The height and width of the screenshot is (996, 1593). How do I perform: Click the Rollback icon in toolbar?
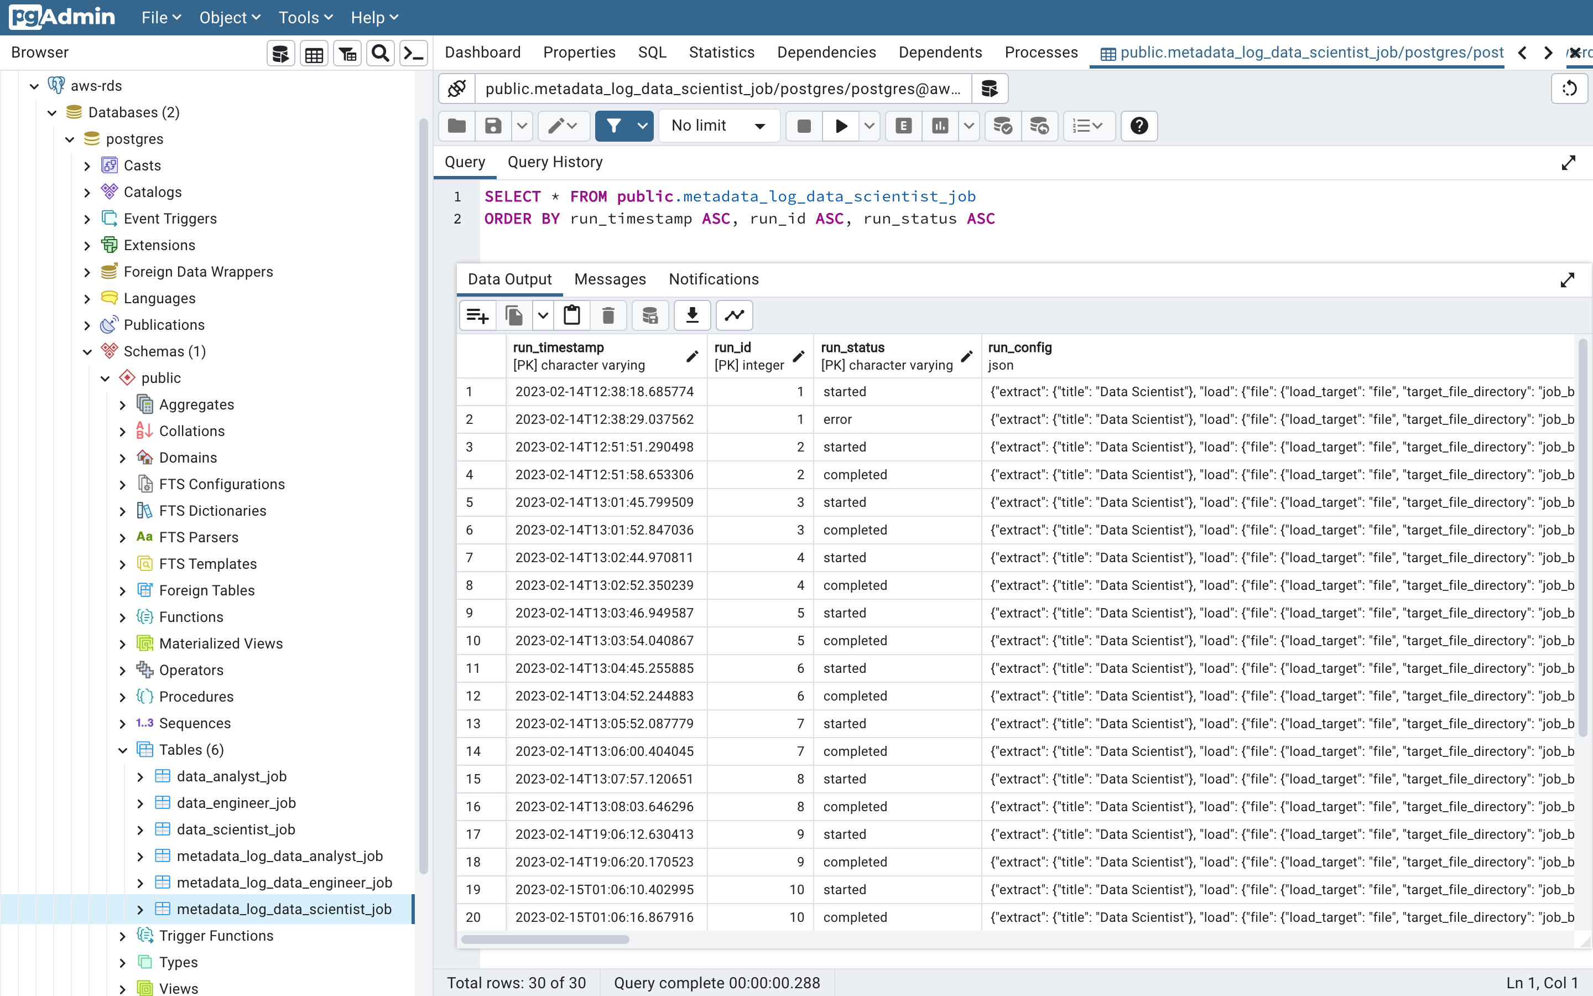1039,126
